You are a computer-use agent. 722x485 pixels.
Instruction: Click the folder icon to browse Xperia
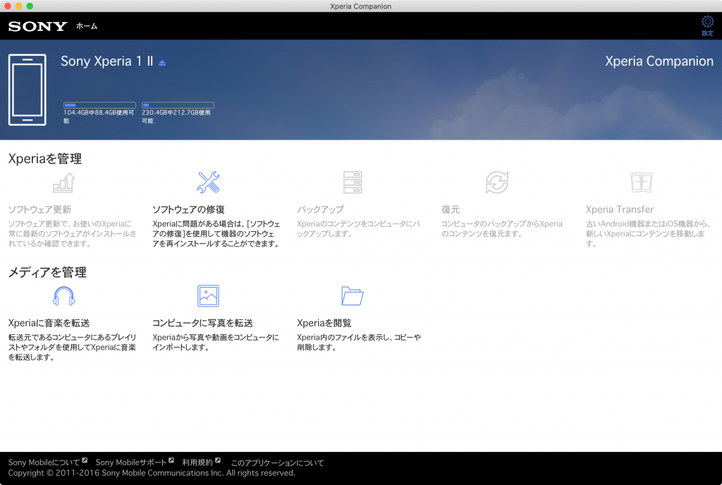coord(352,295)
